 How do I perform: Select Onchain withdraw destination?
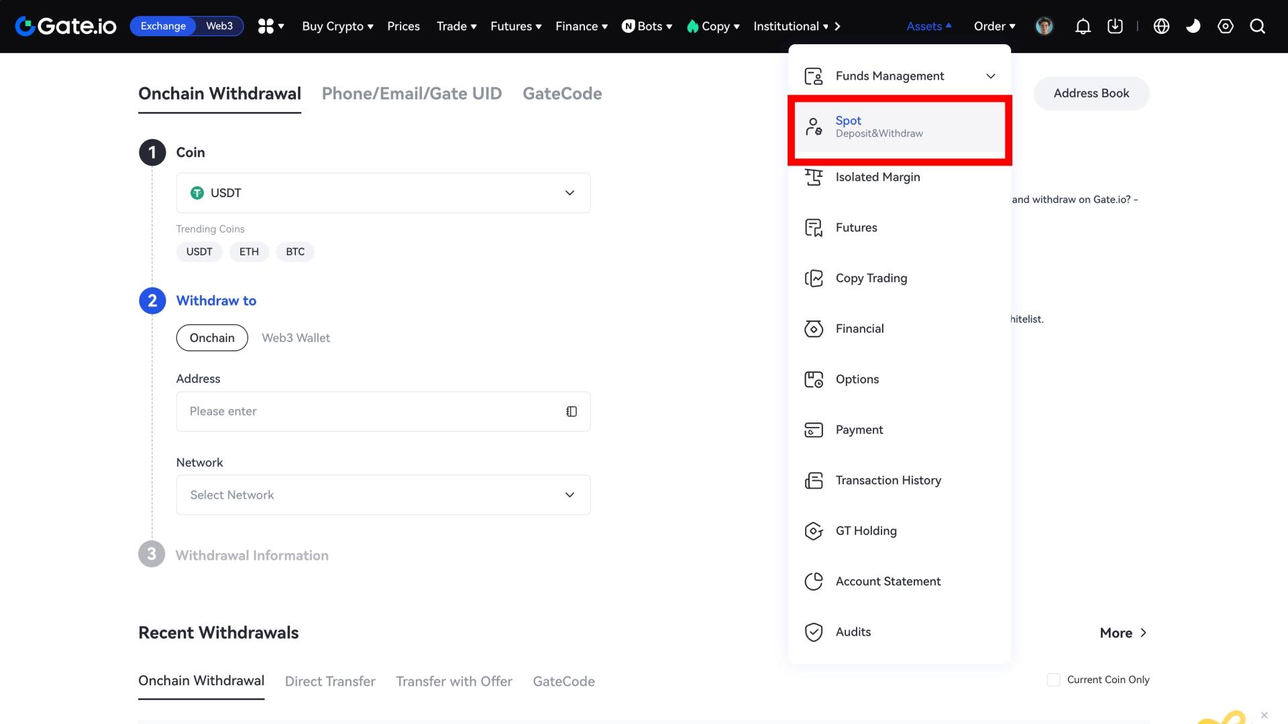click(x=212, y=338)
